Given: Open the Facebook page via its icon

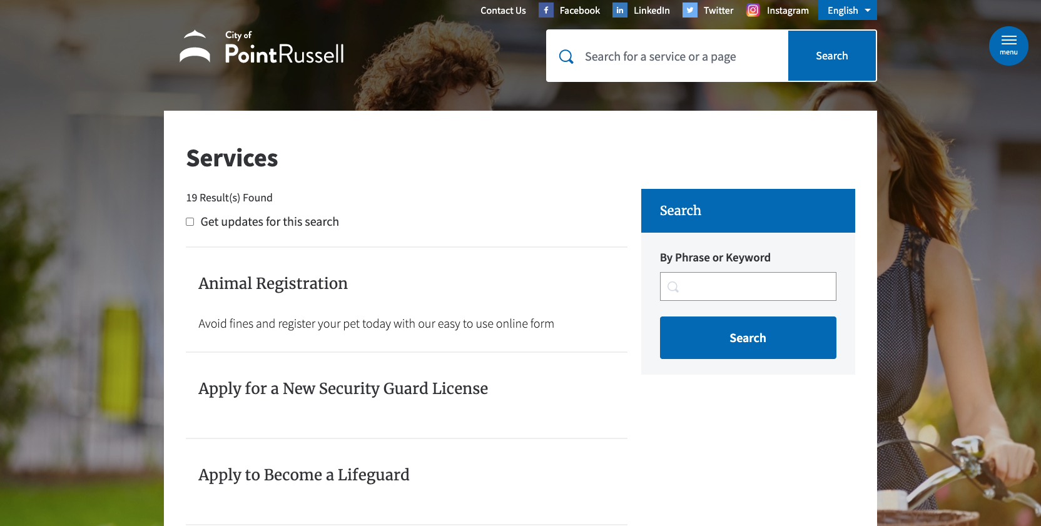Looking at the screenshot, I should point(546,10).
